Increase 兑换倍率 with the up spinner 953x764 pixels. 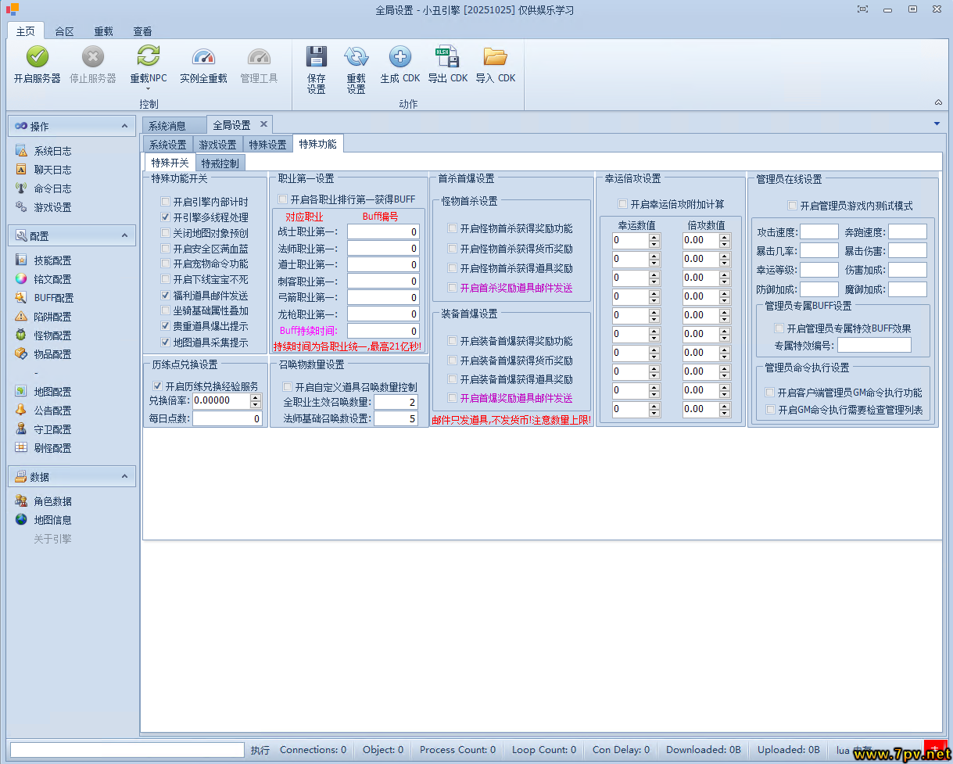click(256, 397)
